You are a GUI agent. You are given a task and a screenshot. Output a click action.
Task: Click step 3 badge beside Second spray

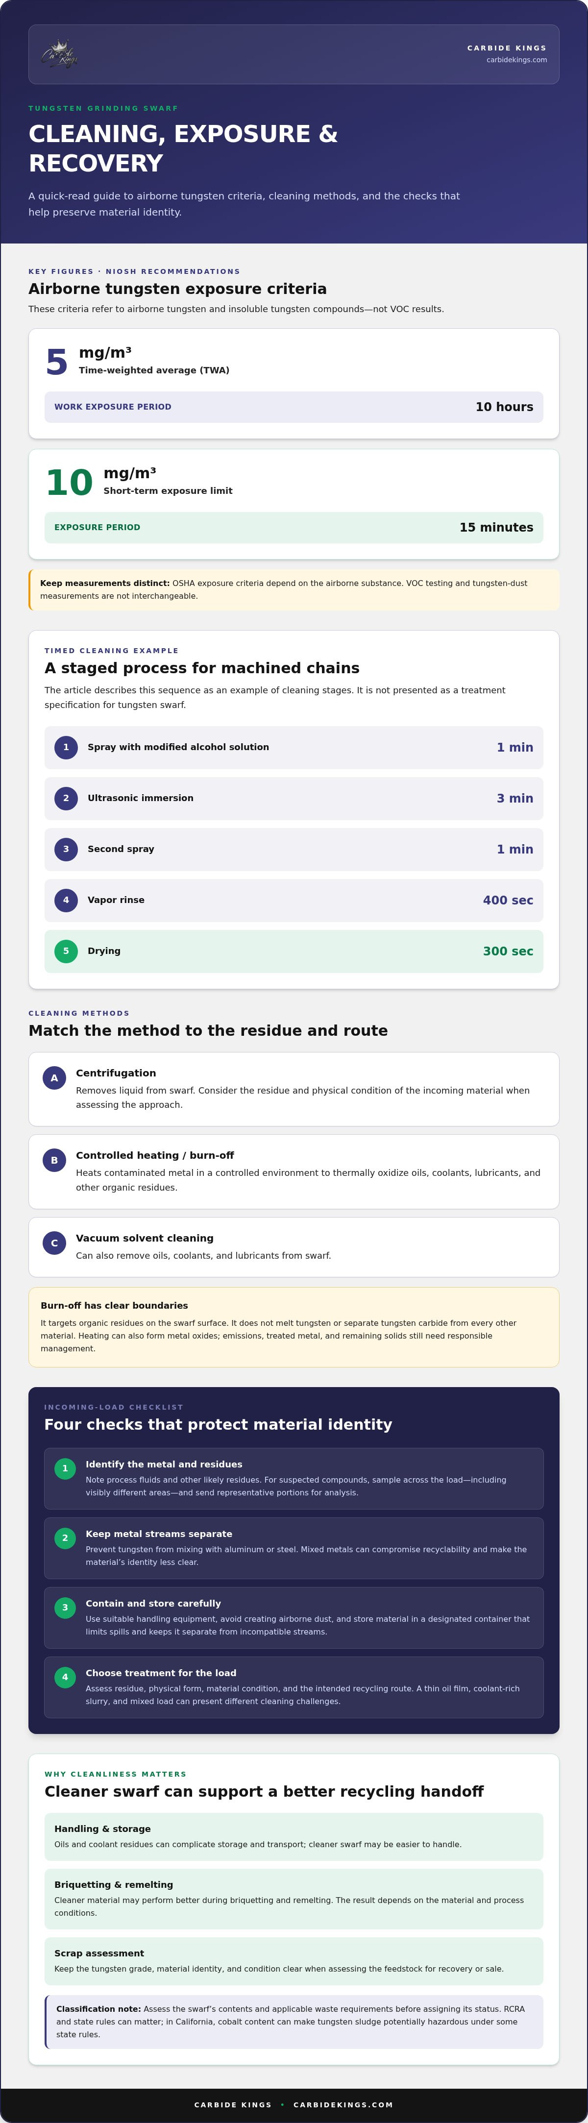coord(66,850)
